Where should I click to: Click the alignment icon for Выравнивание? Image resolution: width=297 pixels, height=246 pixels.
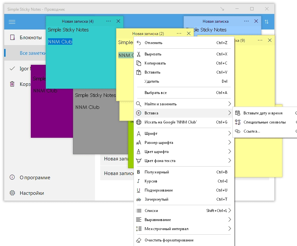coord(139,220)
